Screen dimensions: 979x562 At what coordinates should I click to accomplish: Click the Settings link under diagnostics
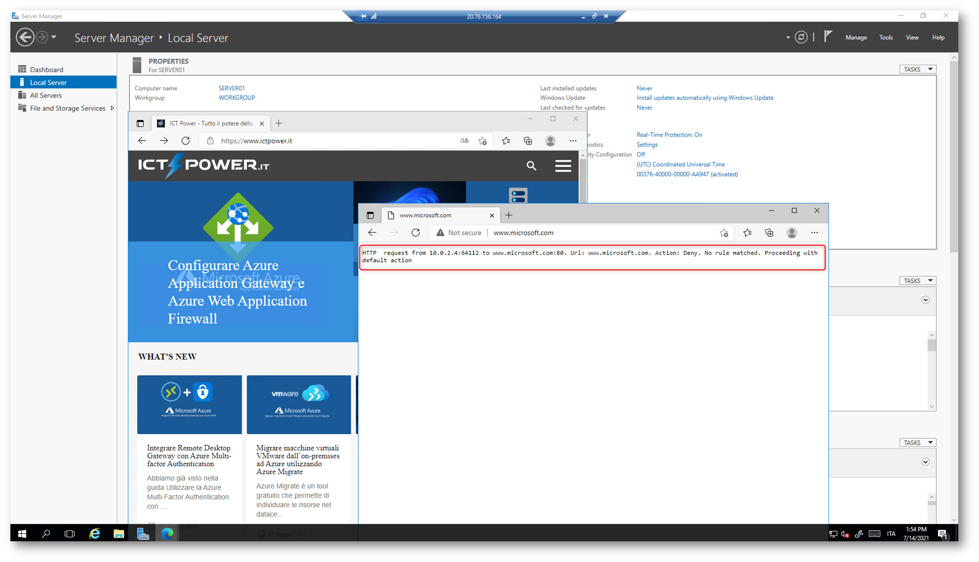647,145
